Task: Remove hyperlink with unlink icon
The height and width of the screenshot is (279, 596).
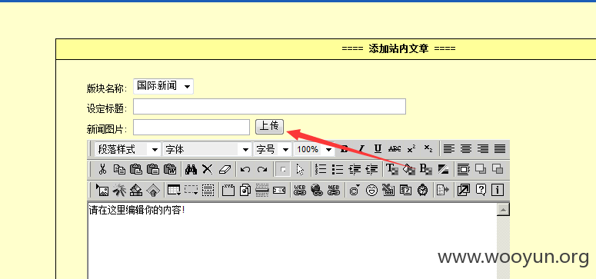Action: pyautogui.click(x=333, y=190)
